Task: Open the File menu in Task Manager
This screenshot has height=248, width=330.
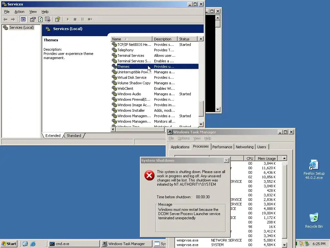Action: 171,138
